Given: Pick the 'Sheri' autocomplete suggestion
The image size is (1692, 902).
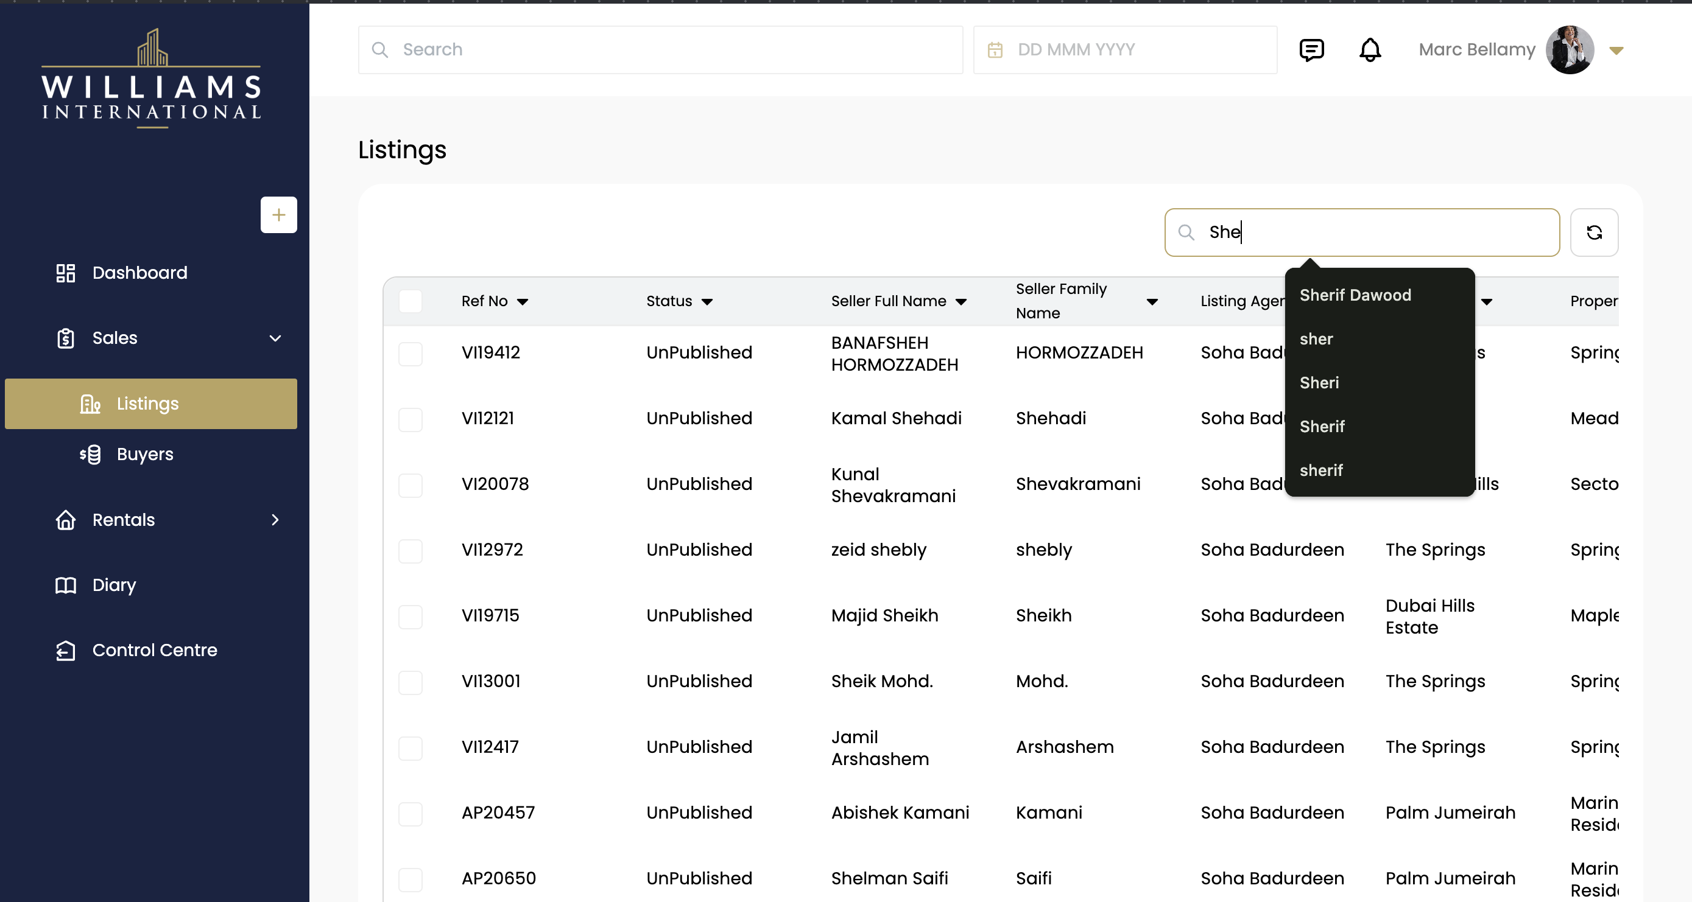Looking at the screenshot, I should 1319,383.
